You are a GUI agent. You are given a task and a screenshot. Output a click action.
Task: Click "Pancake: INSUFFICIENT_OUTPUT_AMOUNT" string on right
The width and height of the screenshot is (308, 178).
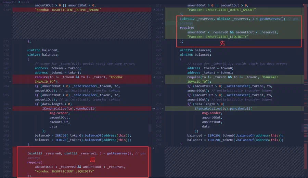(x=221, y=10)
